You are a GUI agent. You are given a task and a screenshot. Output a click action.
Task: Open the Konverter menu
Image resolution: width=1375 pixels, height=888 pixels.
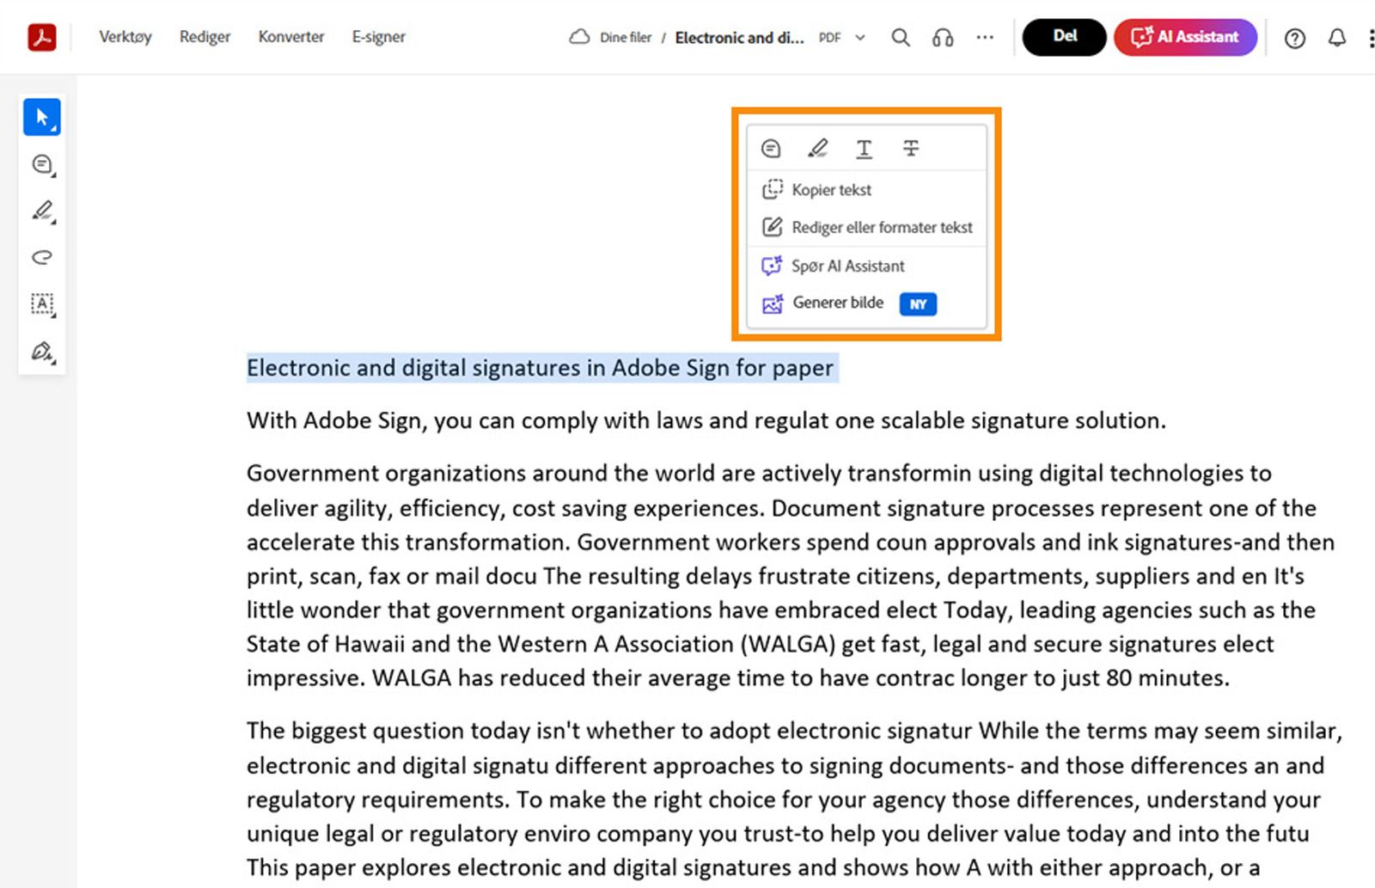click(291, 37)
